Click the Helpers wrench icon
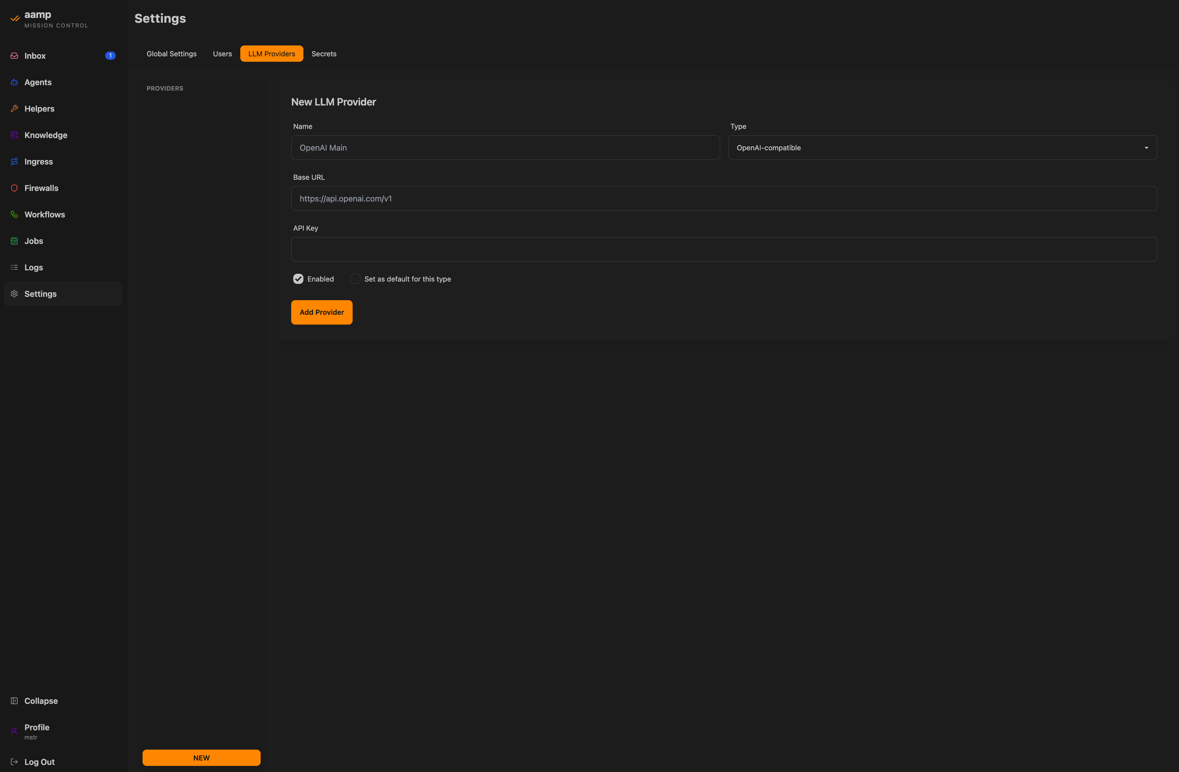Image resolution: width=1179 pixels, height=772 pixels. click(14, 109)
